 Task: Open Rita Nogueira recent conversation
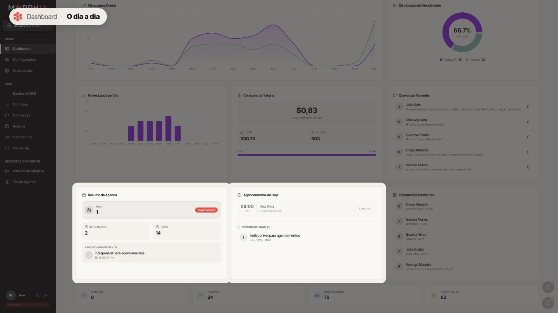tap(462, 122)
